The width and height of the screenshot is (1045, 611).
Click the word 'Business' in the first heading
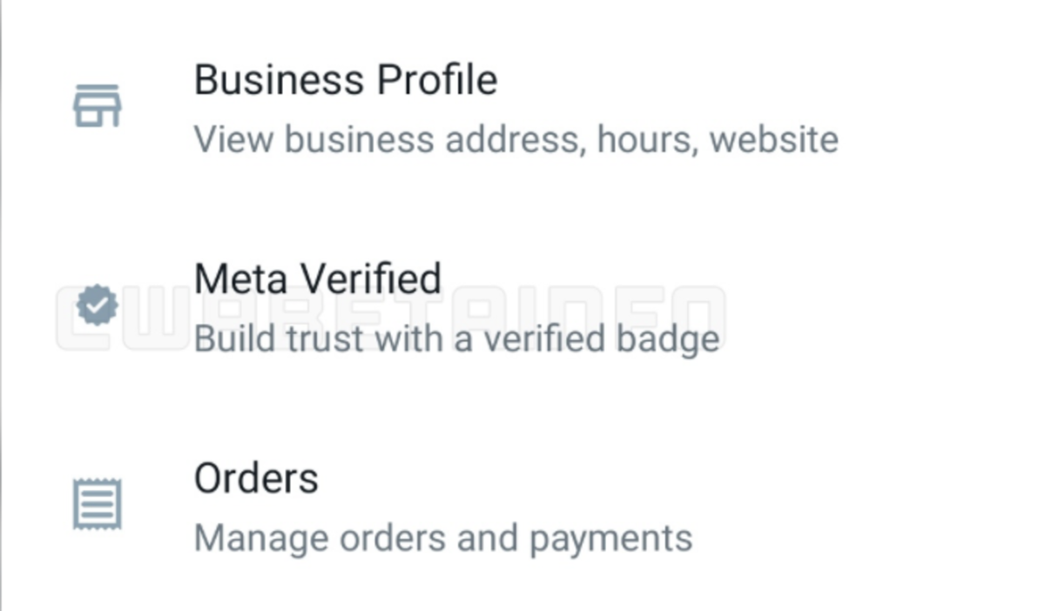coord(280,79)
